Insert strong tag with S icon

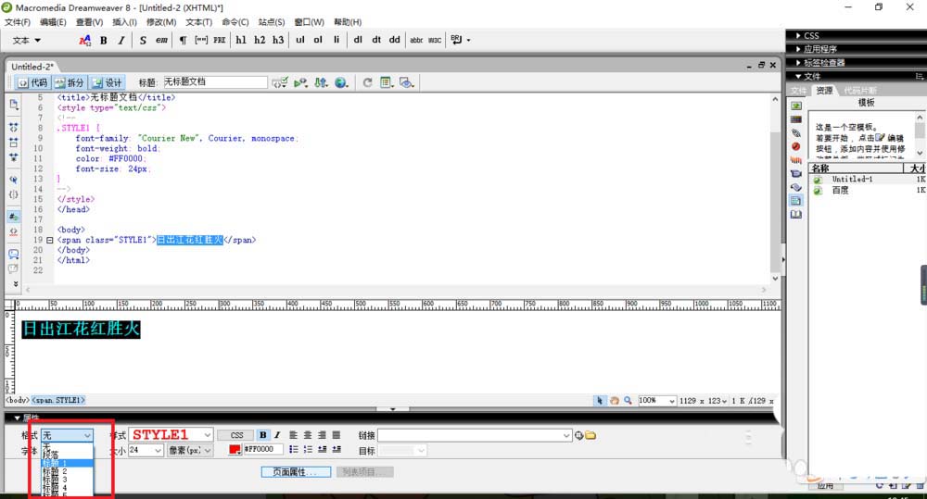143,40
